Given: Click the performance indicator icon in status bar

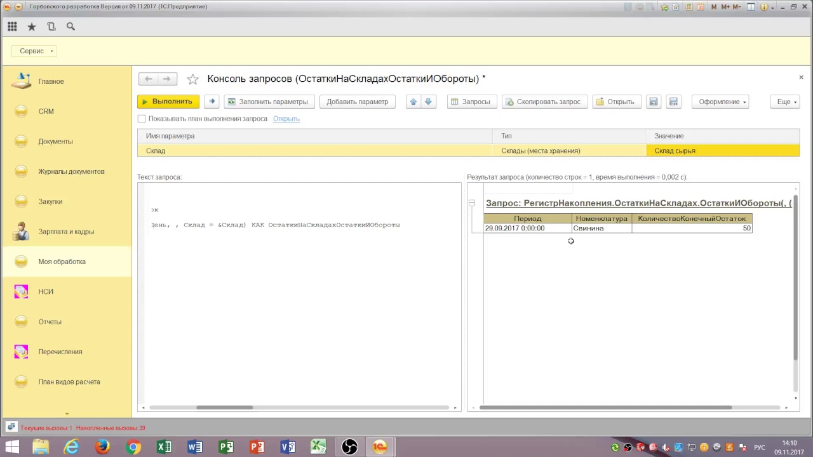Looking at the screenshot, I should [x=11, y=428].
